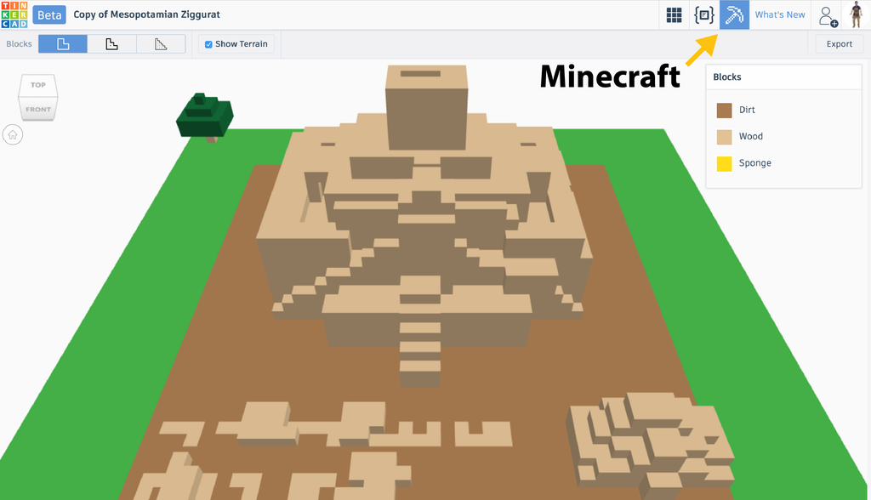Click the Export button
871x500 pixels.
coord(839,44)
